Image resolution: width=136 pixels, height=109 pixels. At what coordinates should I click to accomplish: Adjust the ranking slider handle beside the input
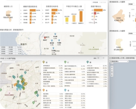pyautogui.click(x=103, y=58)
